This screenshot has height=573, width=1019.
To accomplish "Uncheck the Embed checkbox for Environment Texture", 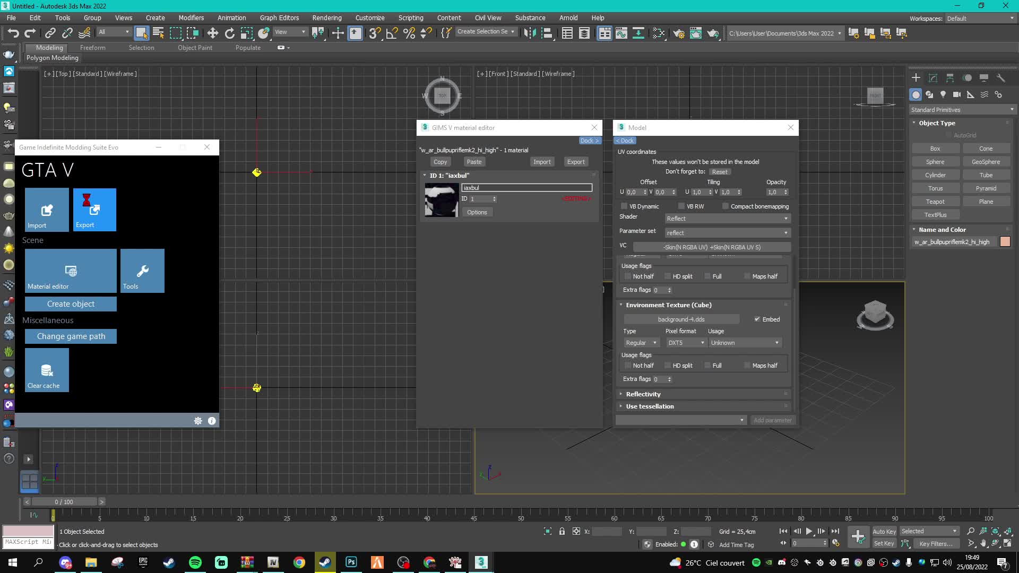I will (x=758, y=319).
